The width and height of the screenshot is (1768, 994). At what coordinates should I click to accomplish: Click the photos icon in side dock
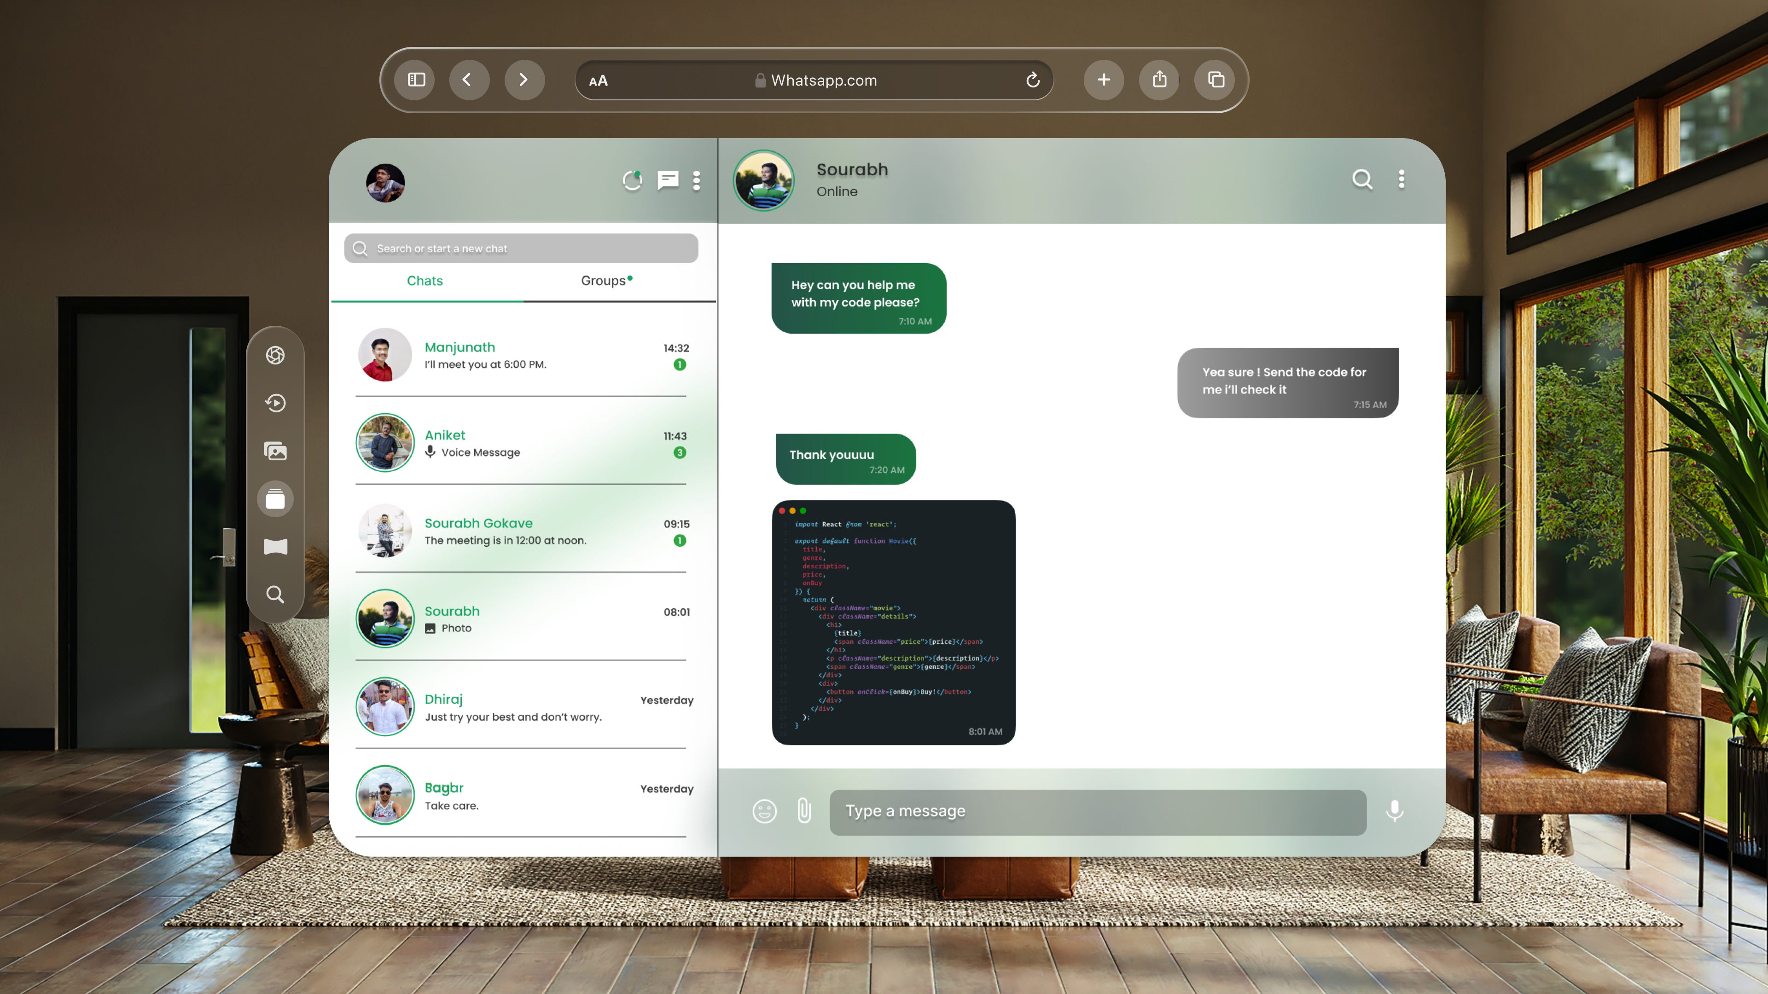click(x=275, y=451)
